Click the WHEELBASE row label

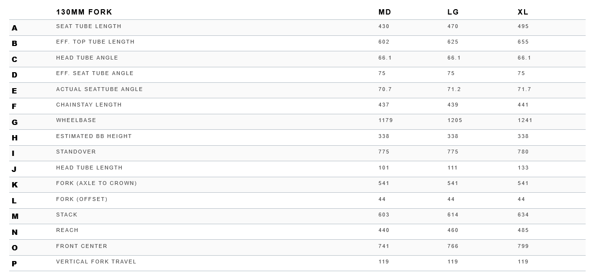(76, 120)
